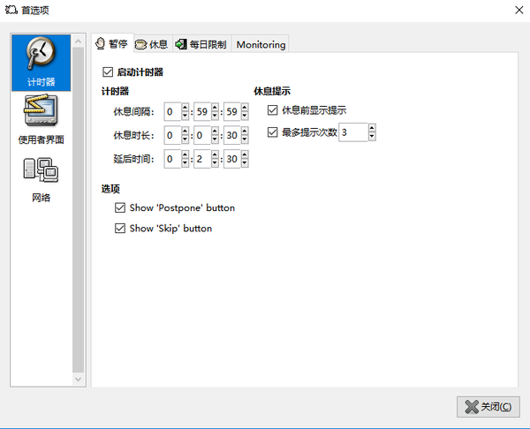
Task: Switch to the Monitoring tab
Action: click(261, 45)
